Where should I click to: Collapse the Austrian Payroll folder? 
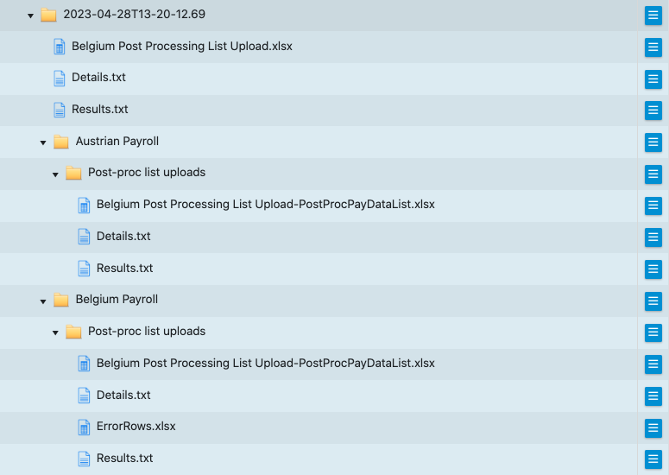click(43, 142)
